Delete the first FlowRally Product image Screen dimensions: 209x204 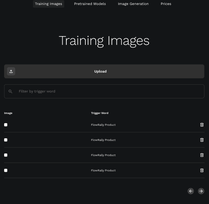click(202, 125)
